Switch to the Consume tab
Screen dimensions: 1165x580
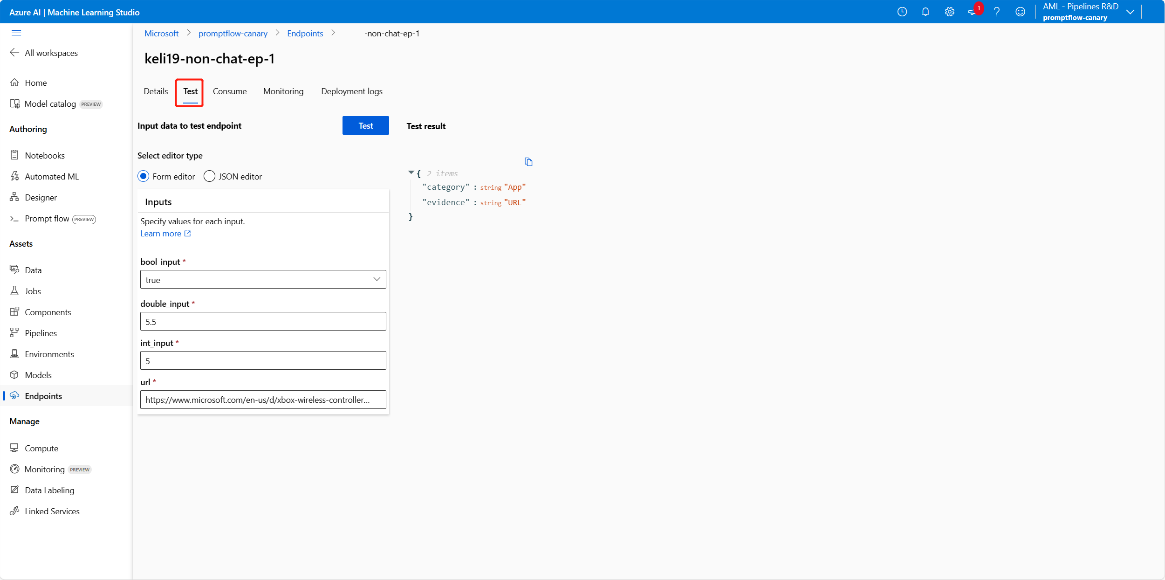pyautogui.click(x=229, y=91)
